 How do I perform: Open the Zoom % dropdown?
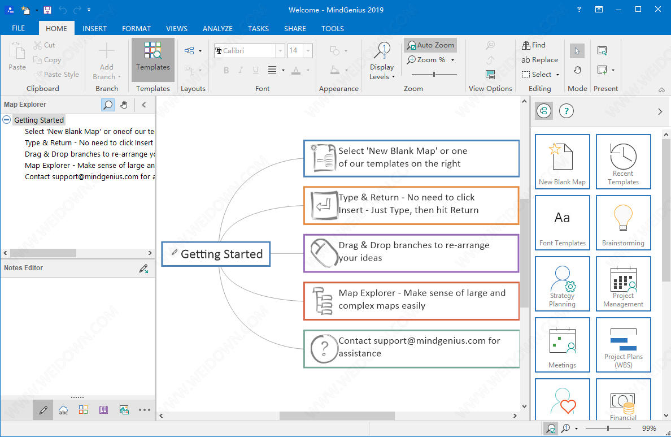point(452,60)
